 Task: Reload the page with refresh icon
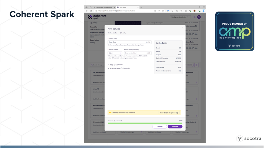point(91,11)
